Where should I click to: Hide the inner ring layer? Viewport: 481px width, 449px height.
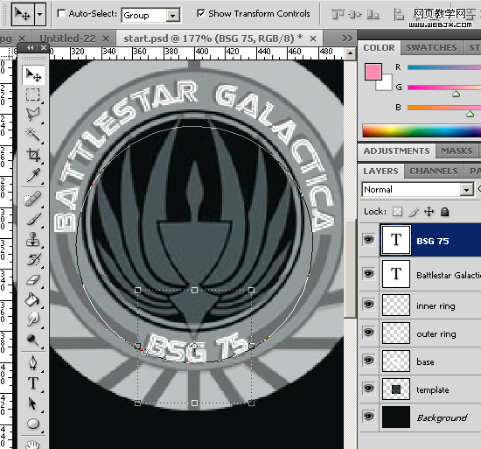[369, 304]
